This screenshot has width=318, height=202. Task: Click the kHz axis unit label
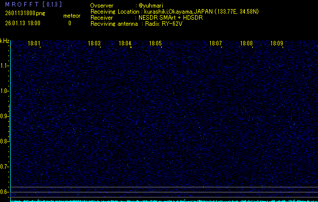[x=5, y=41]
